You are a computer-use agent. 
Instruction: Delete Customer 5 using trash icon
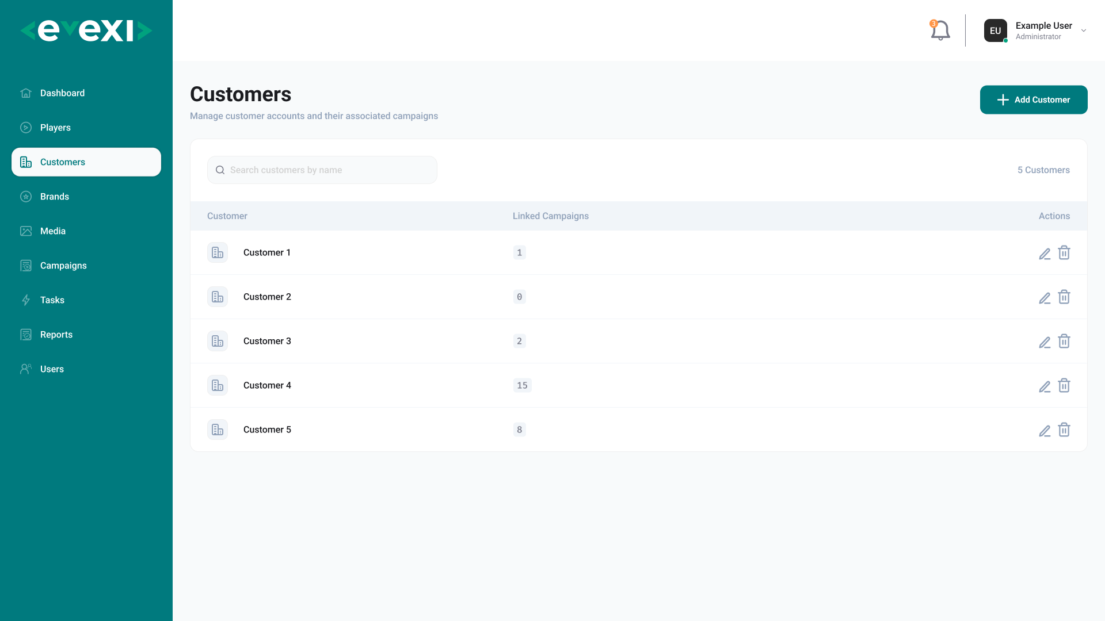tap(1064, 430)
